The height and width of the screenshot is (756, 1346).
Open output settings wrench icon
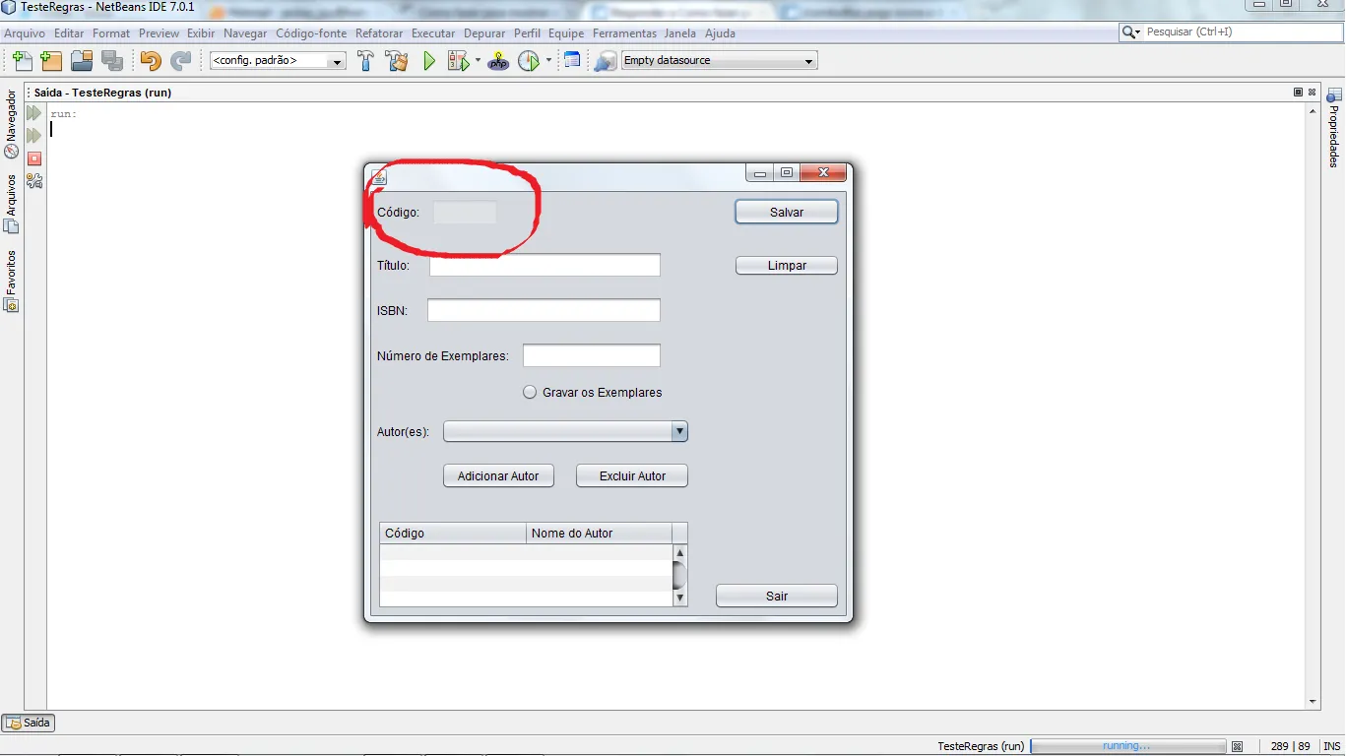(34, 181)
